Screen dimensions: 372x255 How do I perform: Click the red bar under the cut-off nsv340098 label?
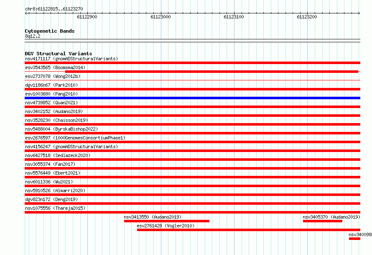(355, 239)
